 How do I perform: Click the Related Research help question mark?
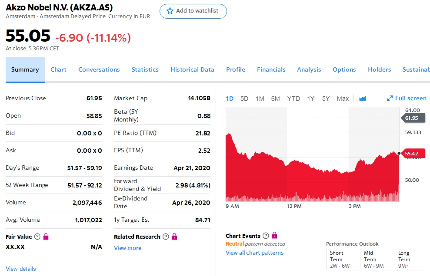tap(165, 237)
